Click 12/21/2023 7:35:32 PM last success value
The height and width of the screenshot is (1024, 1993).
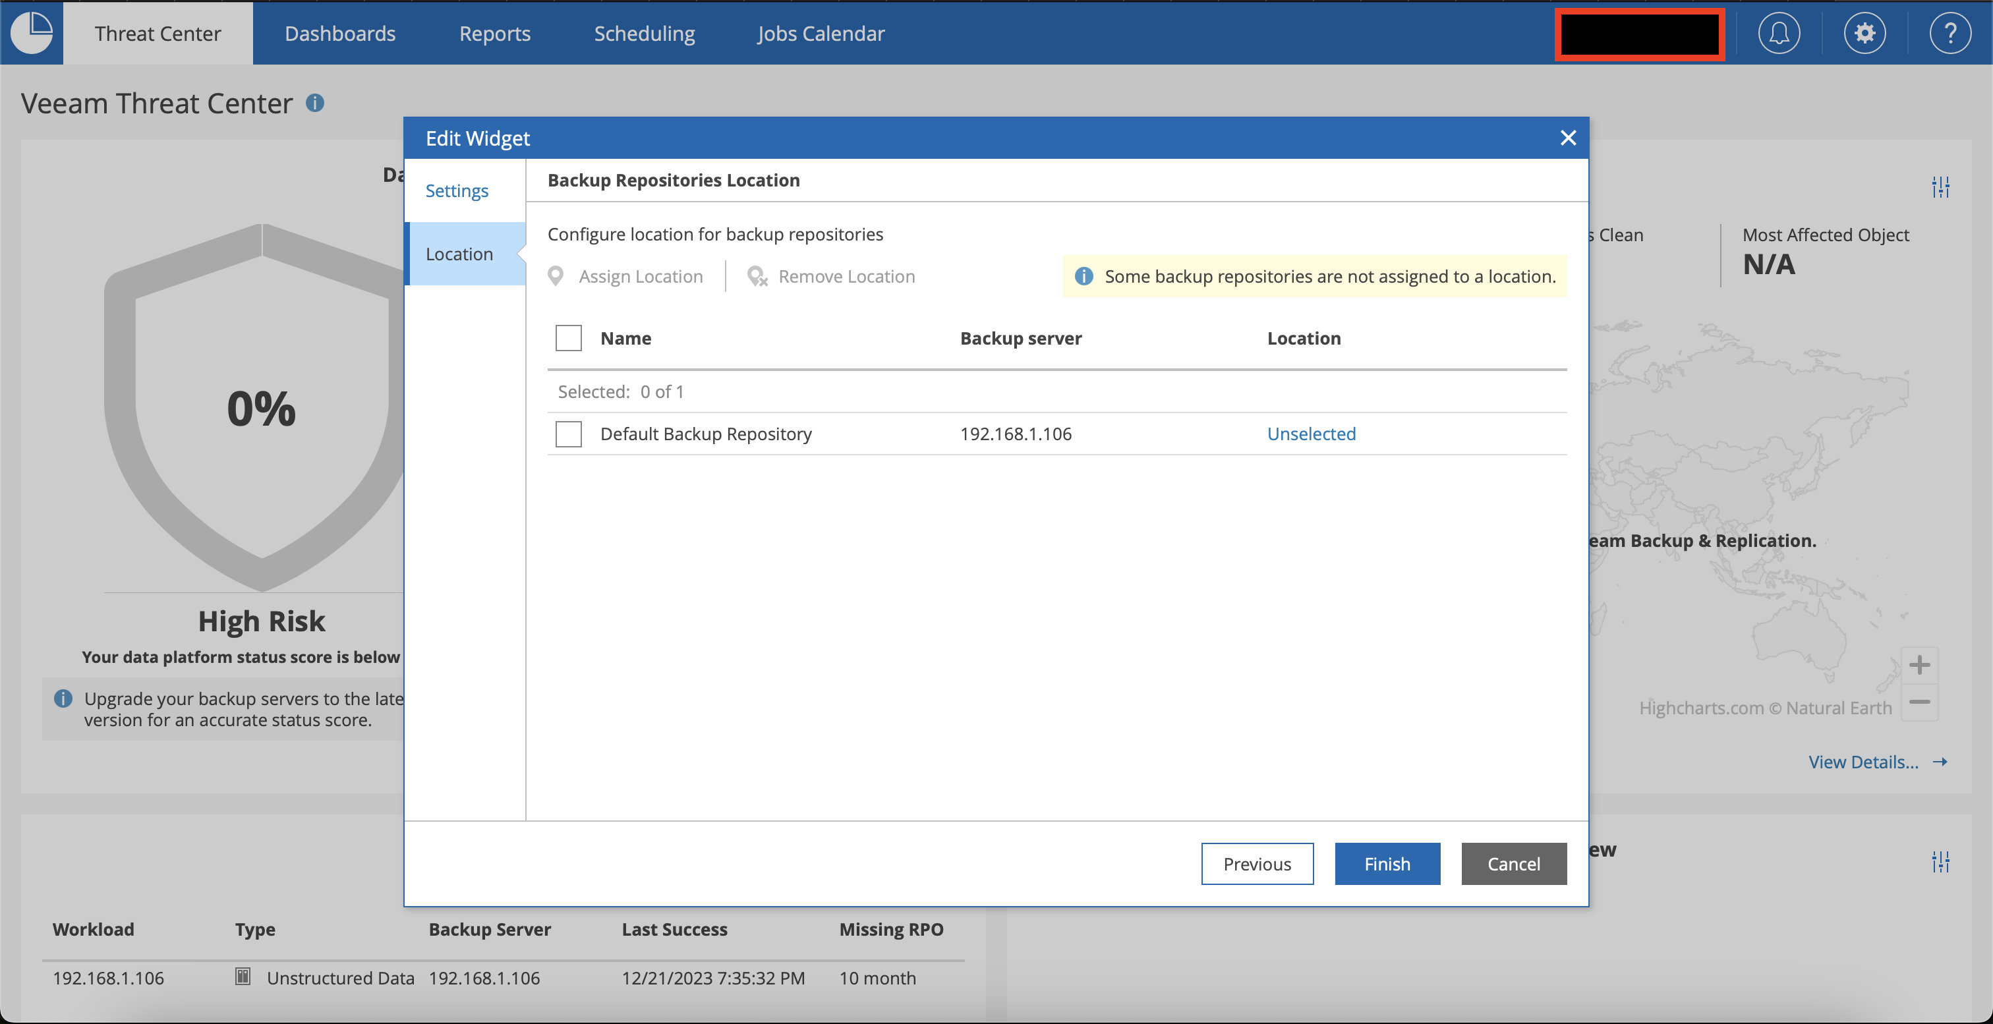(712, 978)
